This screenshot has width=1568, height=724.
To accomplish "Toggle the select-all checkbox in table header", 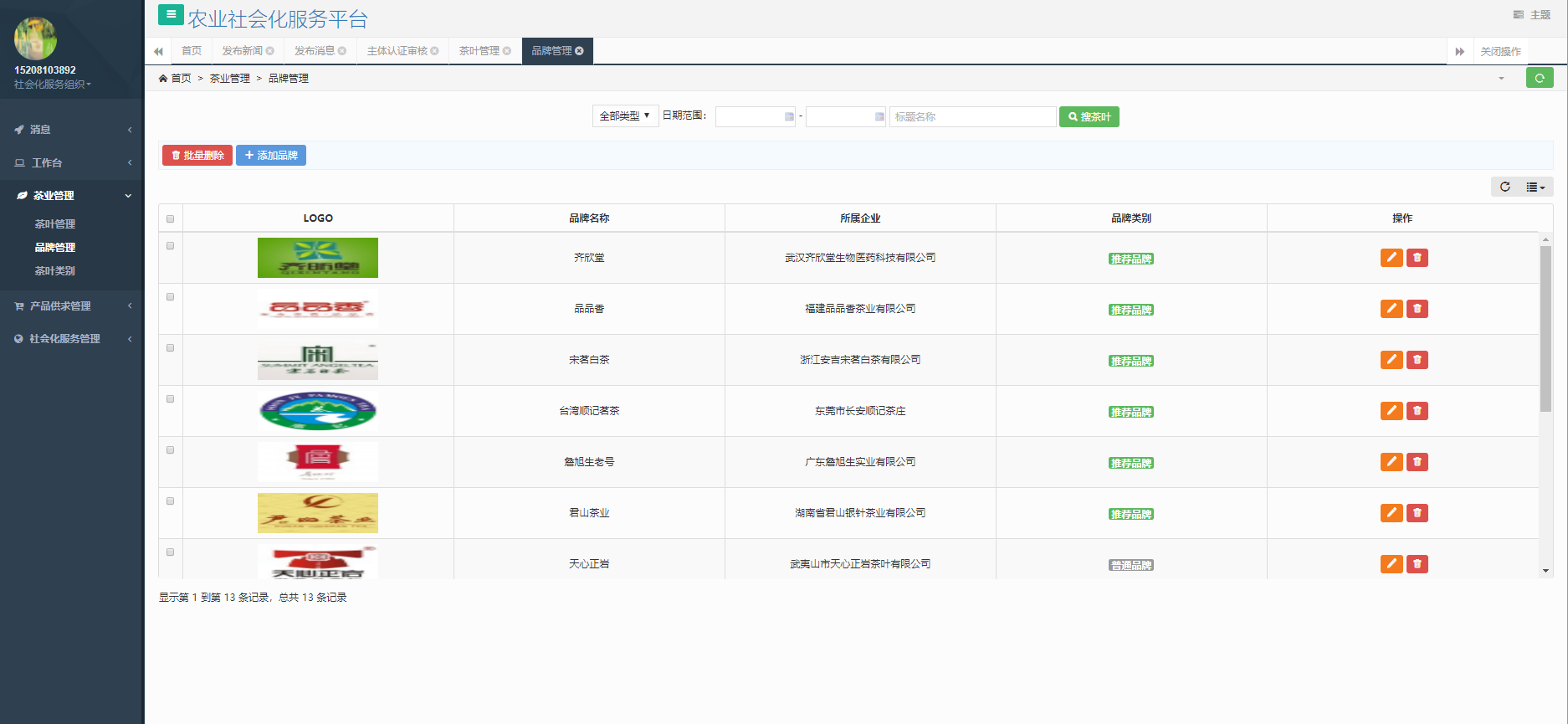I will coord(171,218).
